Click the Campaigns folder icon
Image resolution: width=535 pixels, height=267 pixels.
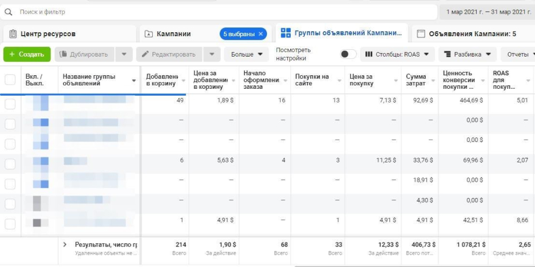(x=149, y=34)
